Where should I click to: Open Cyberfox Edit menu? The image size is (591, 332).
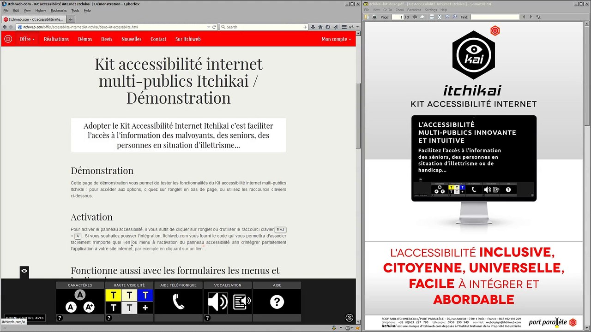16,10
